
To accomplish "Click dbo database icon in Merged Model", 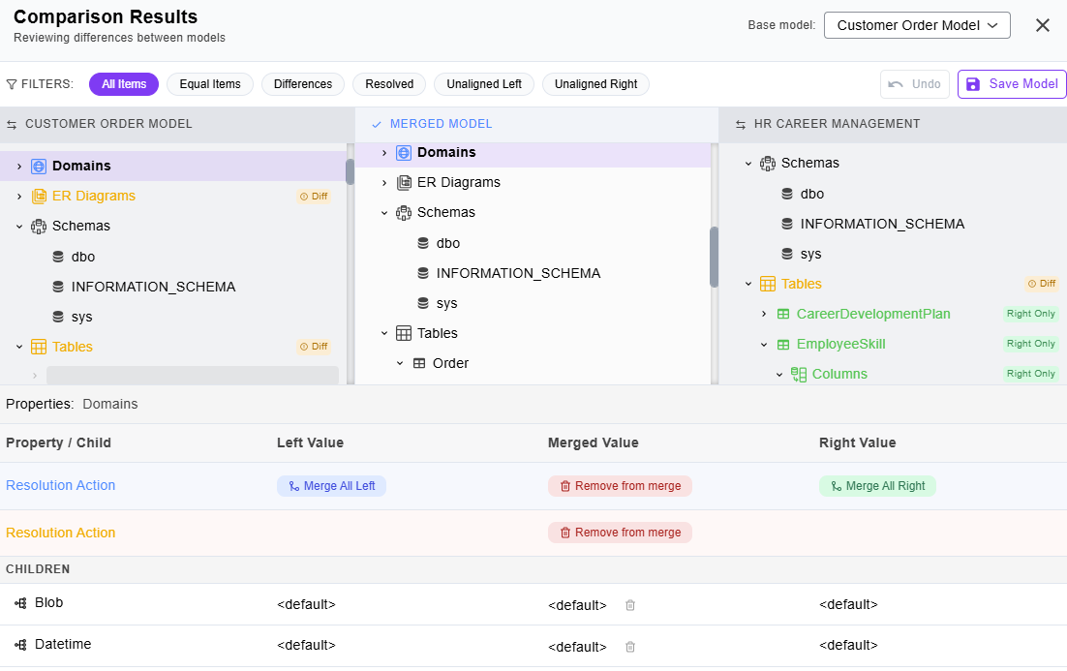I will coord(422,243).
